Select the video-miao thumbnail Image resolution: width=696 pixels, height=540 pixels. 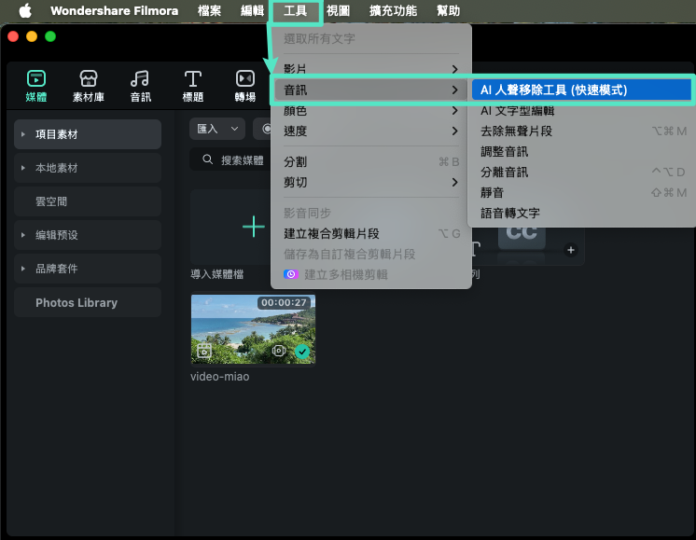(x=253, y=329)
